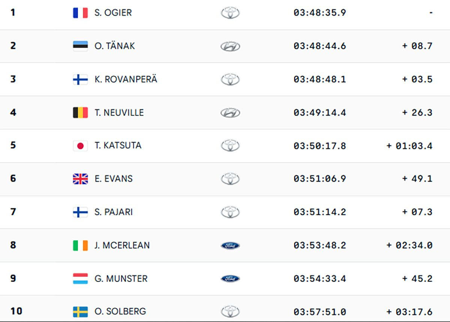Select driver G. Munster's name
This screenshot has width=450, height=322.
point(121,278)
